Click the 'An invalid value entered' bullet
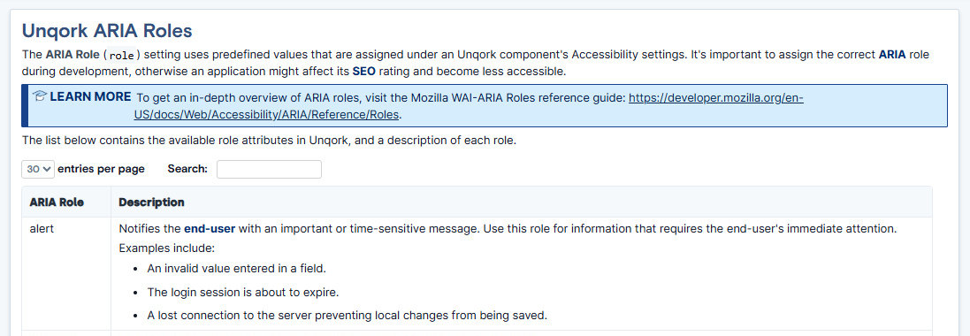The width and height of the screenshot is (970, 336). (236, 269)
